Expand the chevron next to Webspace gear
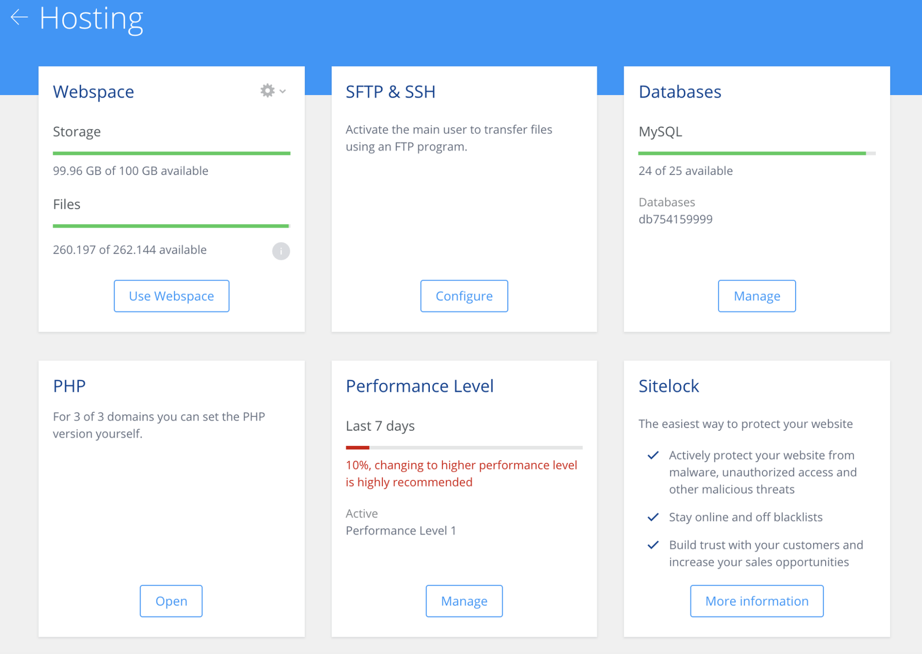Image resolution: width=922 pixels, height=654 pixels. [x=283, y=91]
